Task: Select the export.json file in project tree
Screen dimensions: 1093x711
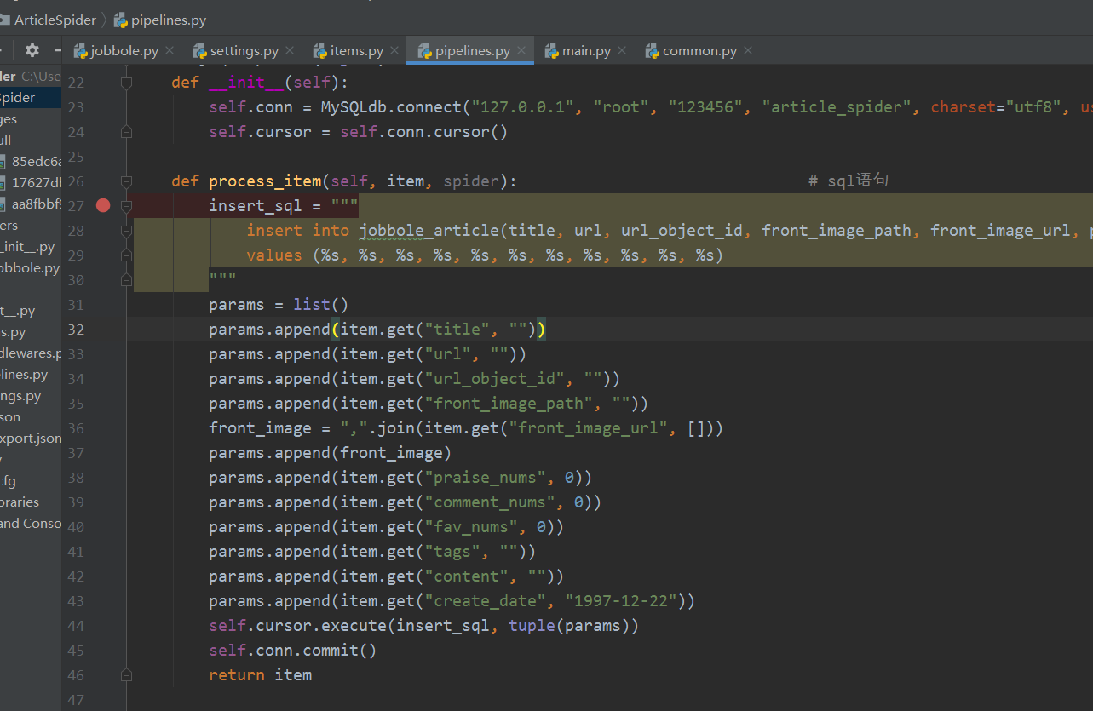Action: (31, 439)
